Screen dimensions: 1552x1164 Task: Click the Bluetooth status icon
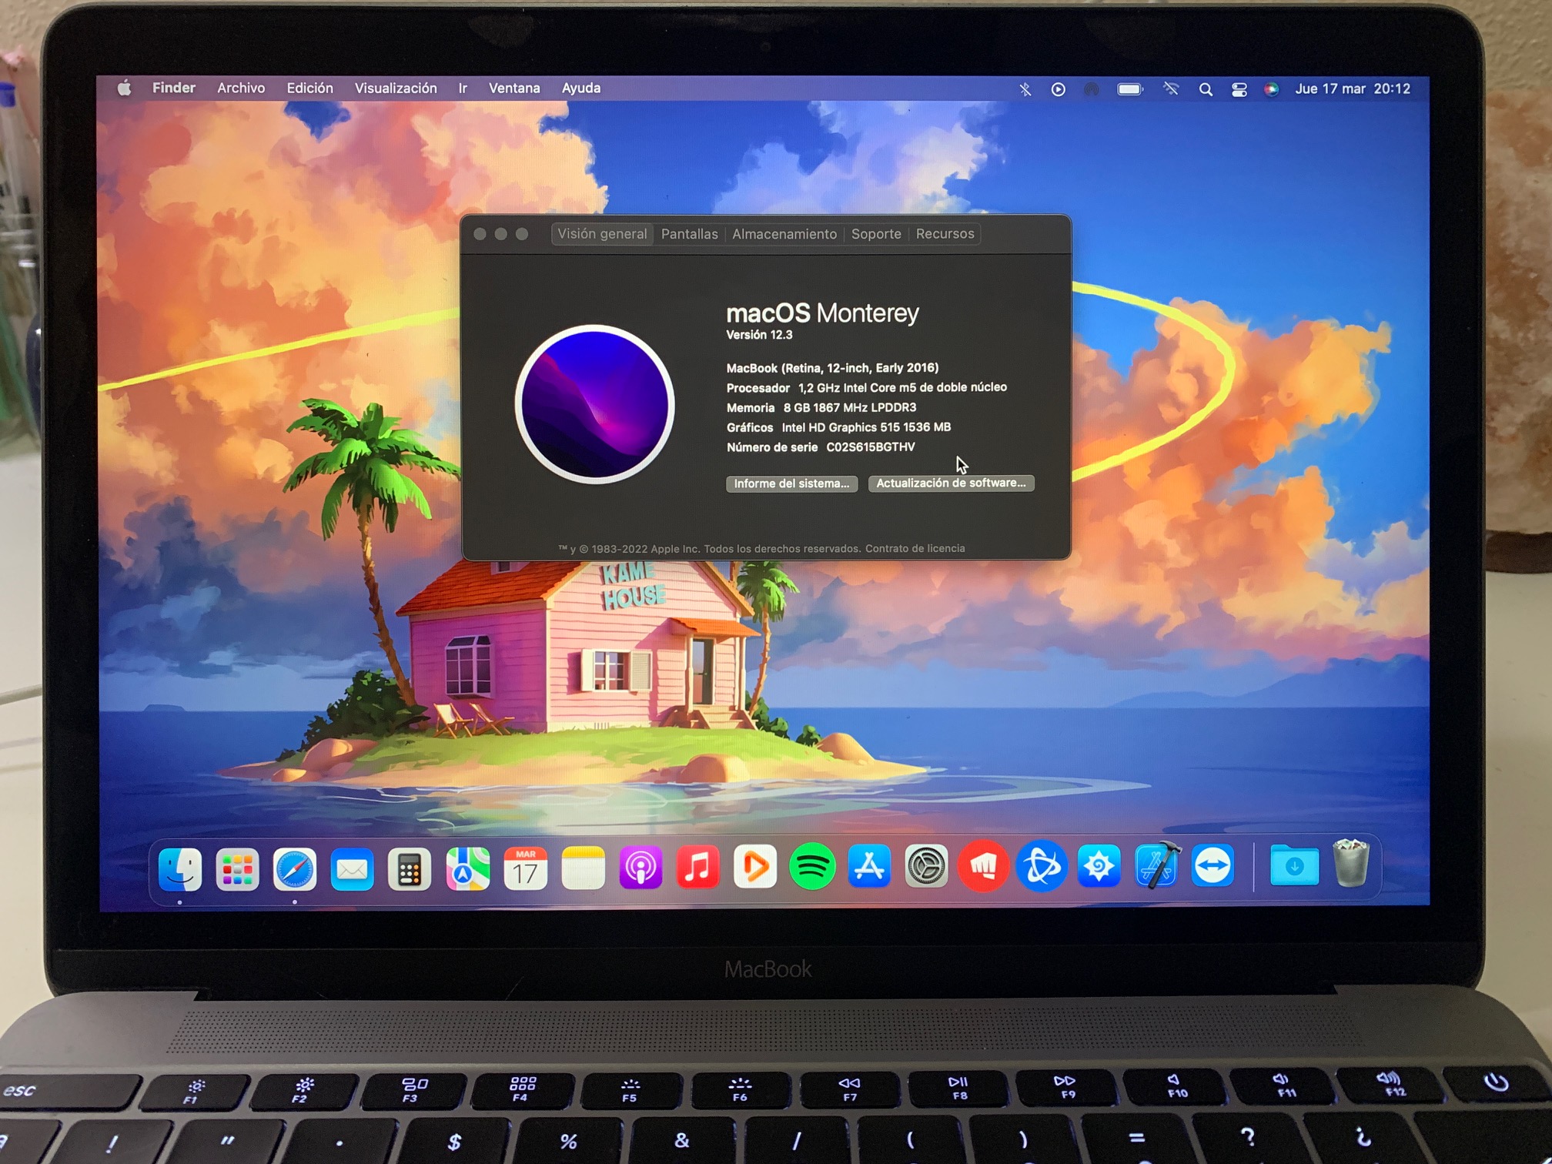coord(1025,89)
